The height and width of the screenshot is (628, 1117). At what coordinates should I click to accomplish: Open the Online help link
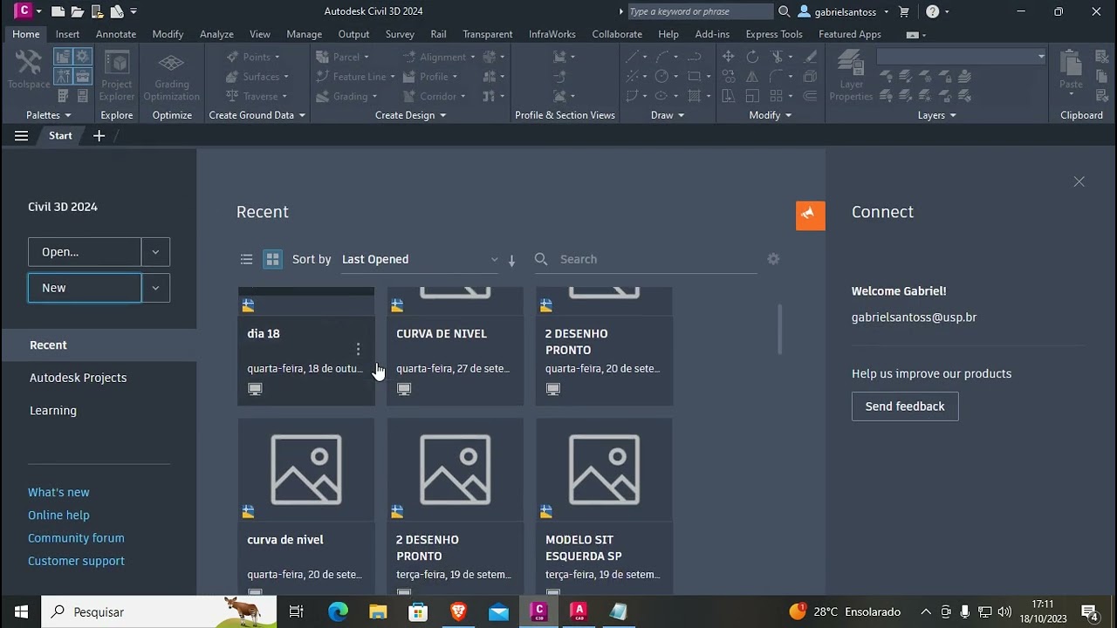(x=58, y=515)
